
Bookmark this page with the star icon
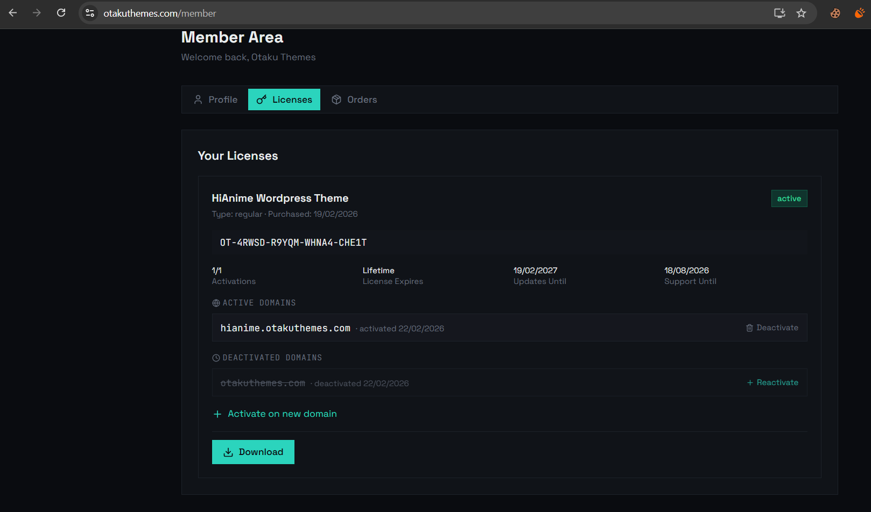(x=801, y=13)
